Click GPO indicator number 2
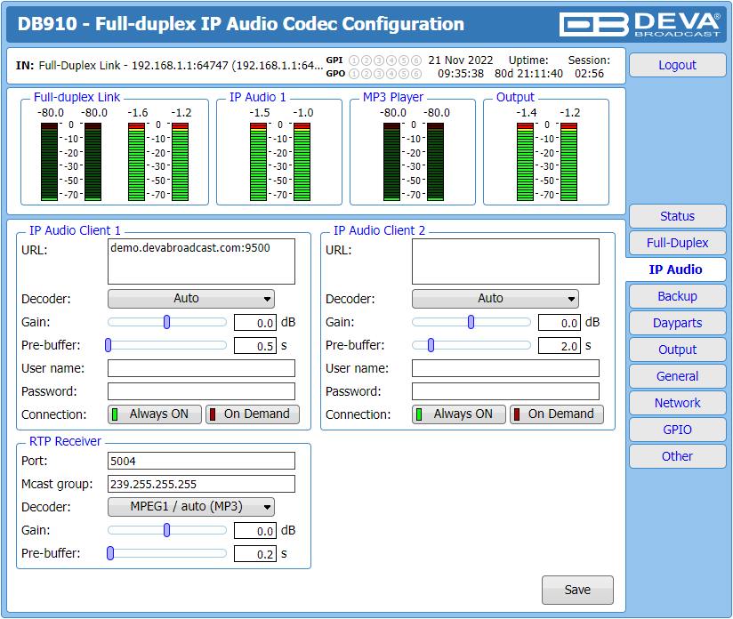The height and width of the screenshot is (619, 733). tap(366, 74)
